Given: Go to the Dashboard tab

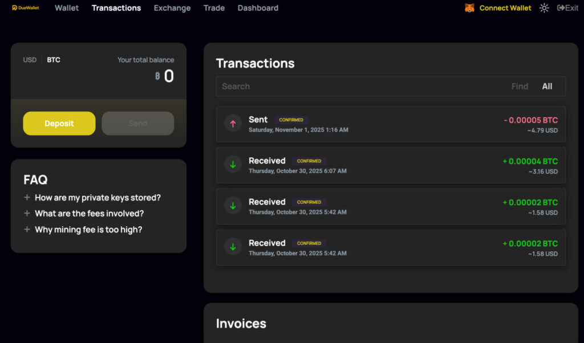Looking at the screenshot, I should [x=258, y=8].
